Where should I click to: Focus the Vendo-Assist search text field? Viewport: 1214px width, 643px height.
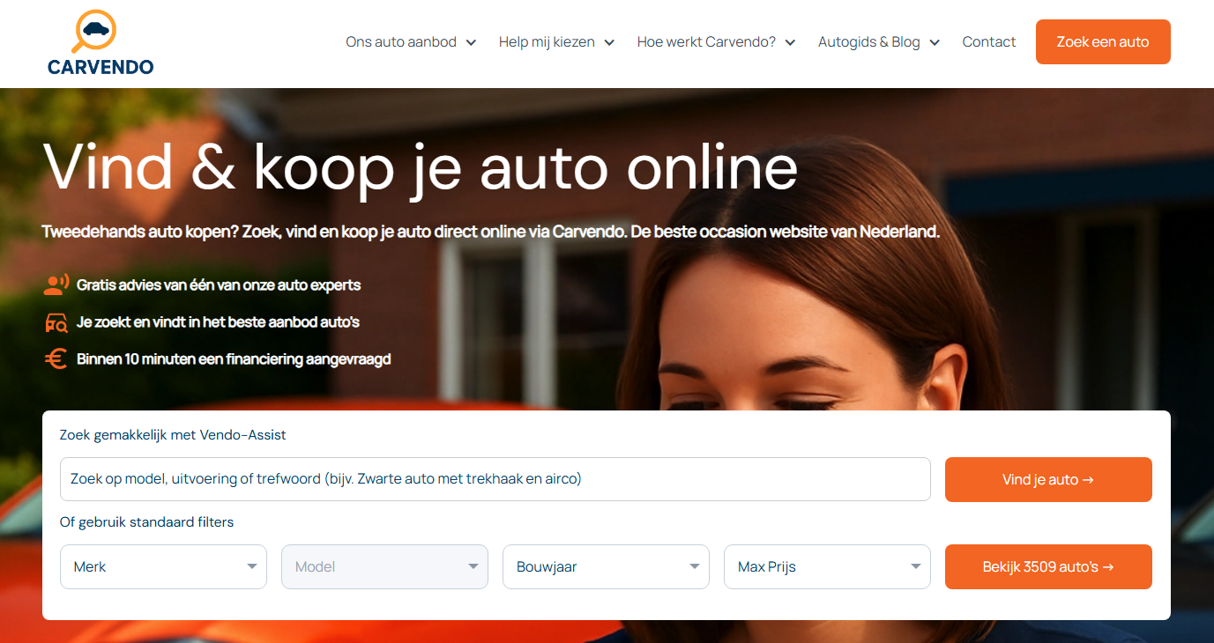pos(495,479)
